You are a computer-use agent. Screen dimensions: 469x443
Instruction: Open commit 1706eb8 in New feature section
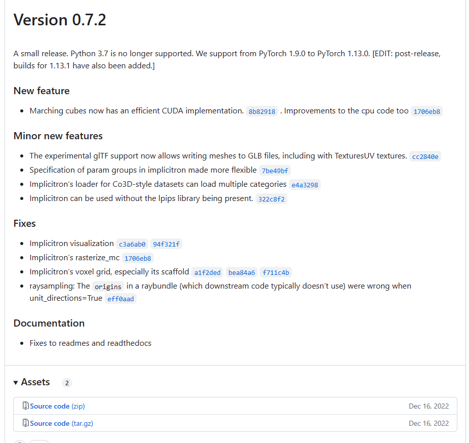coord(427,111)
